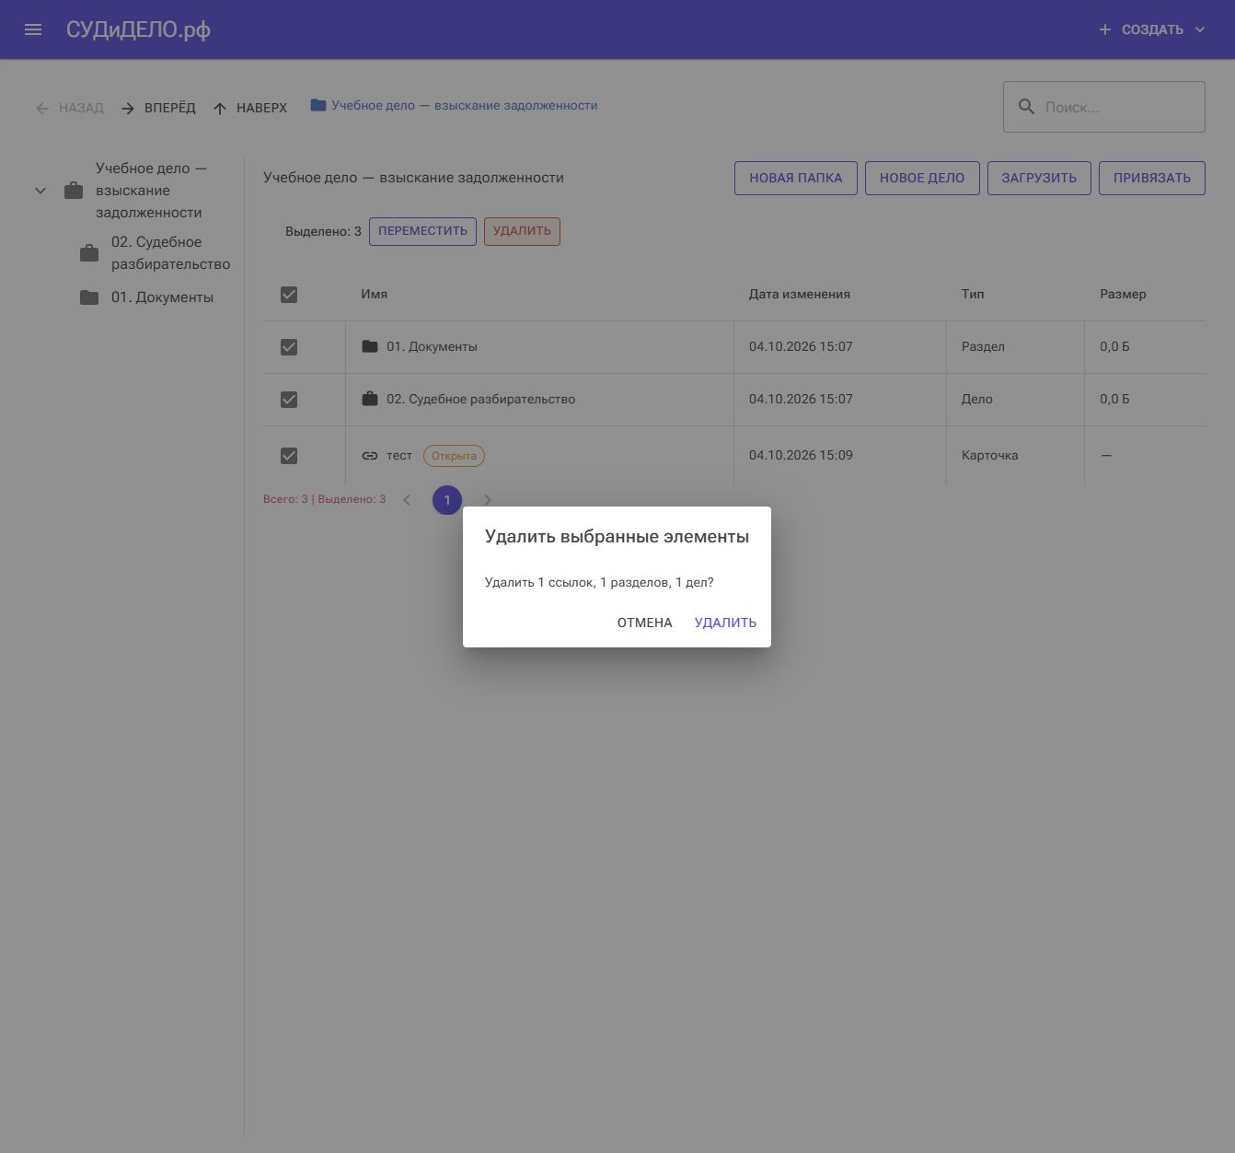1235x1153 pixels.
Task: Open 01. Документы name in table
Action: (x=432, y=346)
